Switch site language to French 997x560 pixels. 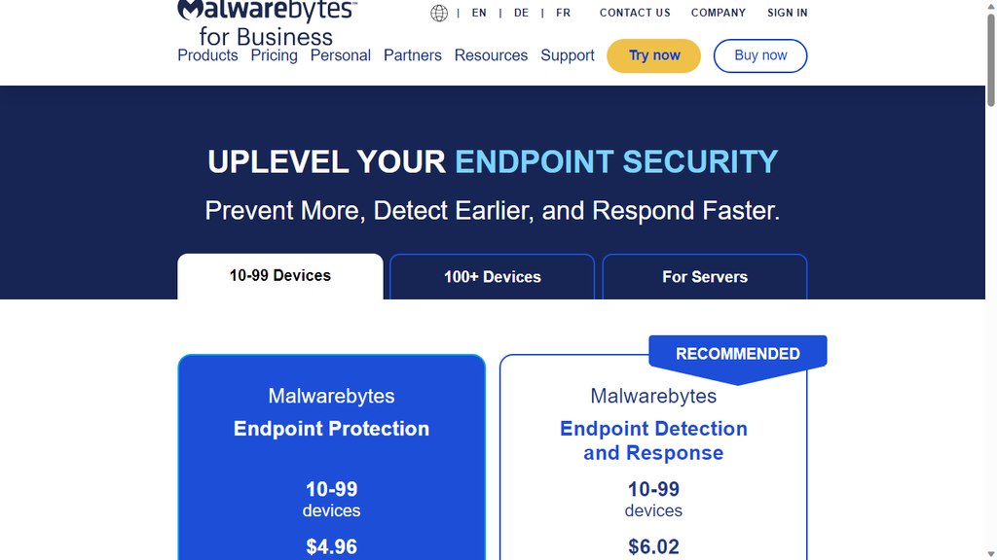click(563, 13)
